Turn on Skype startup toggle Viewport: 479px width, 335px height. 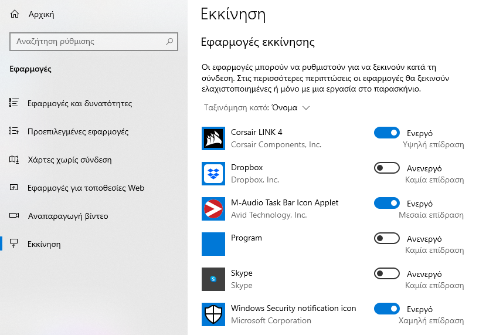387,273
